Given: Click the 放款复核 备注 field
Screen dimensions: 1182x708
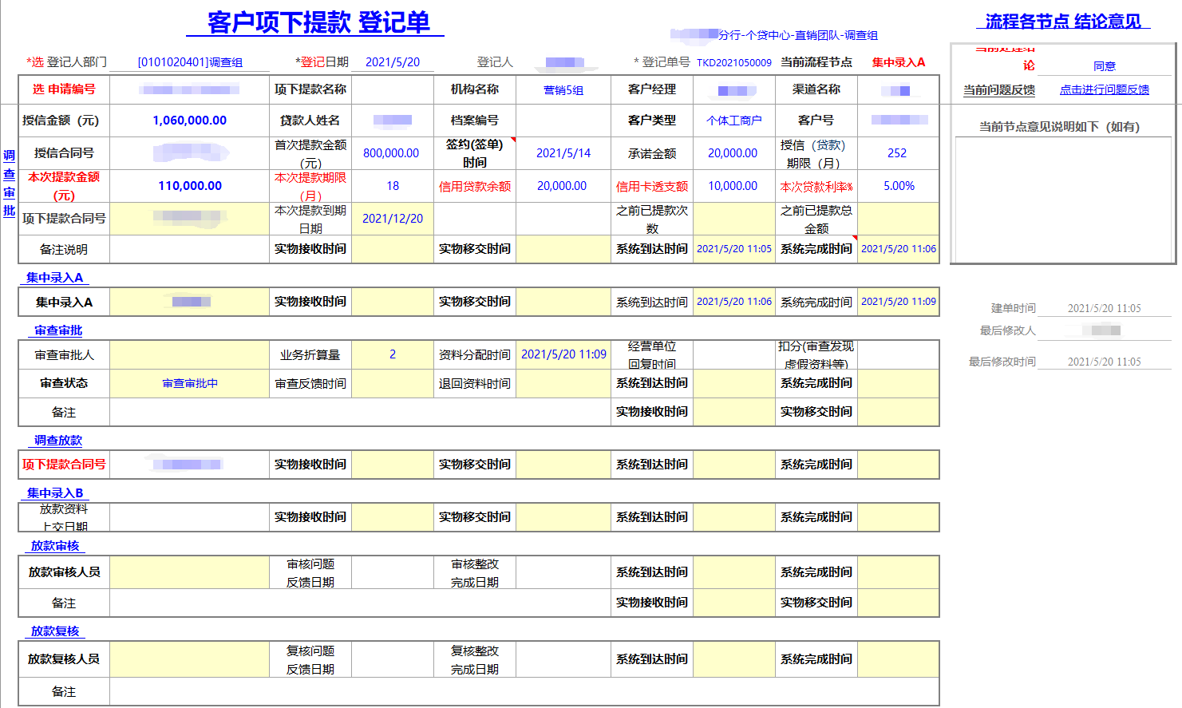Looking at the screenshot, I should (524, 692).
